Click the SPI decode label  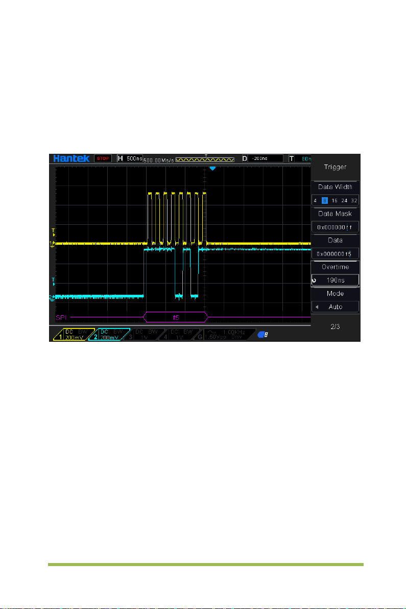[x=61, y=318]
